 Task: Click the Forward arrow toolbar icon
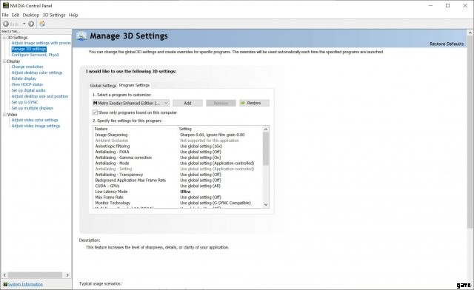(x=31, y=24)
